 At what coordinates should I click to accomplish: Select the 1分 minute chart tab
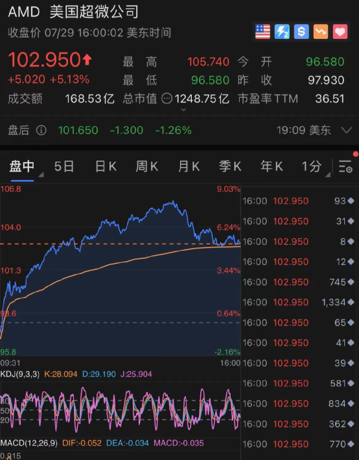pos(312,167)
